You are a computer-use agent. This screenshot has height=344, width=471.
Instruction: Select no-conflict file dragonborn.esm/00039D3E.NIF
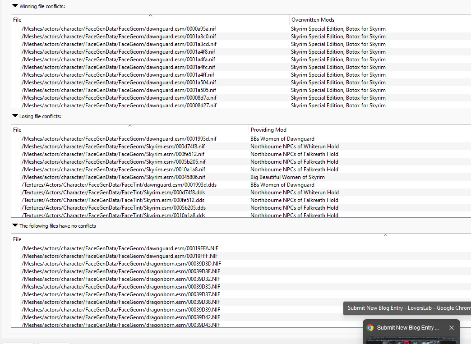pos(121,271)
